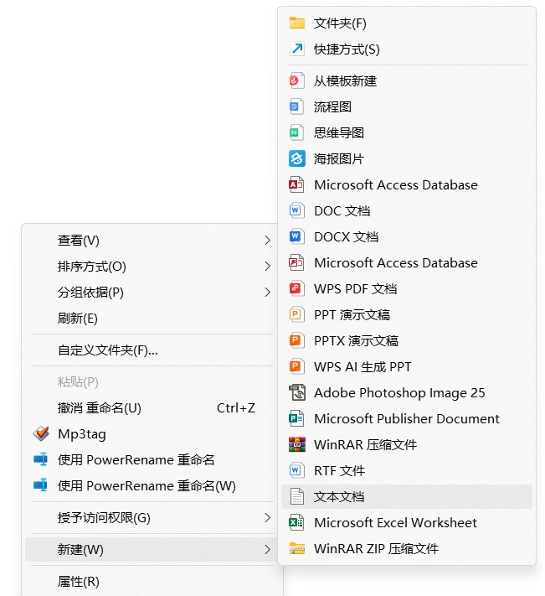Click the blue poster icon beside 海报图片
The image size is (545, 596).
coord(297,158)
